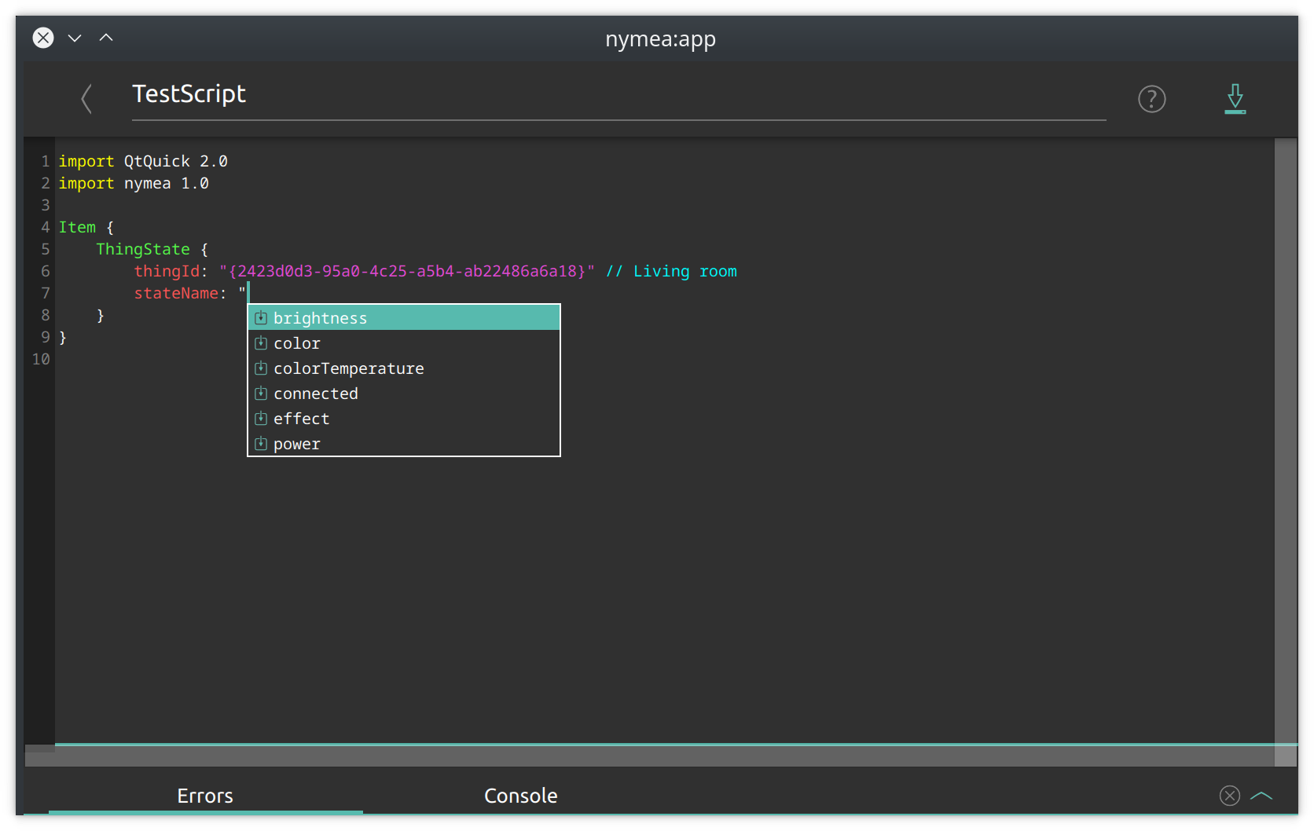The width and height of the screenshot is (1314, 831).
Task: Click the icon beside connected entry
Action: [261, 394]
